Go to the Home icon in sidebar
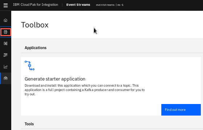Viewport: 203px width, 130px height. [x=5, y=20]
